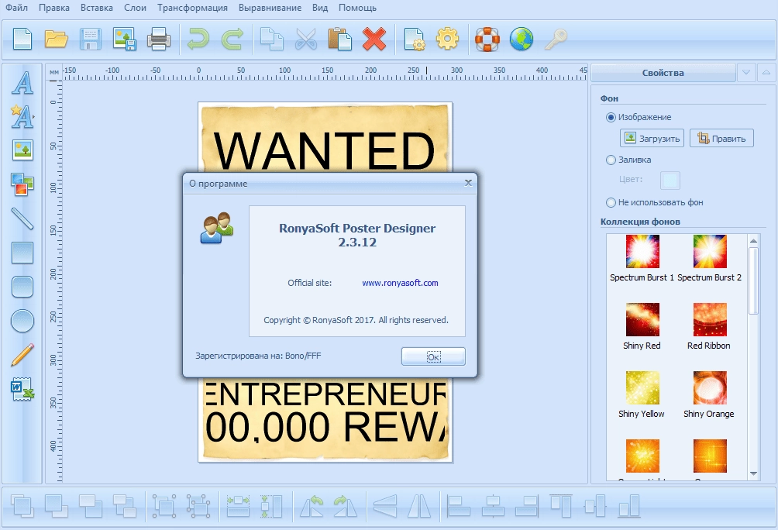Click the Word/Excel import tool icon
The image size is (778, 530).
(x=22, y=389)
